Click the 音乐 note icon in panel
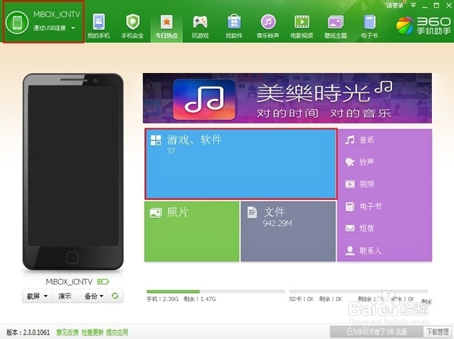Screen dimensions: 454x339 350,140
